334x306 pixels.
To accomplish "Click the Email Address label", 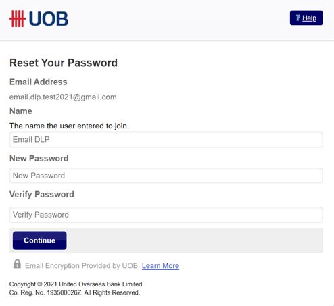I will point(39,82).
